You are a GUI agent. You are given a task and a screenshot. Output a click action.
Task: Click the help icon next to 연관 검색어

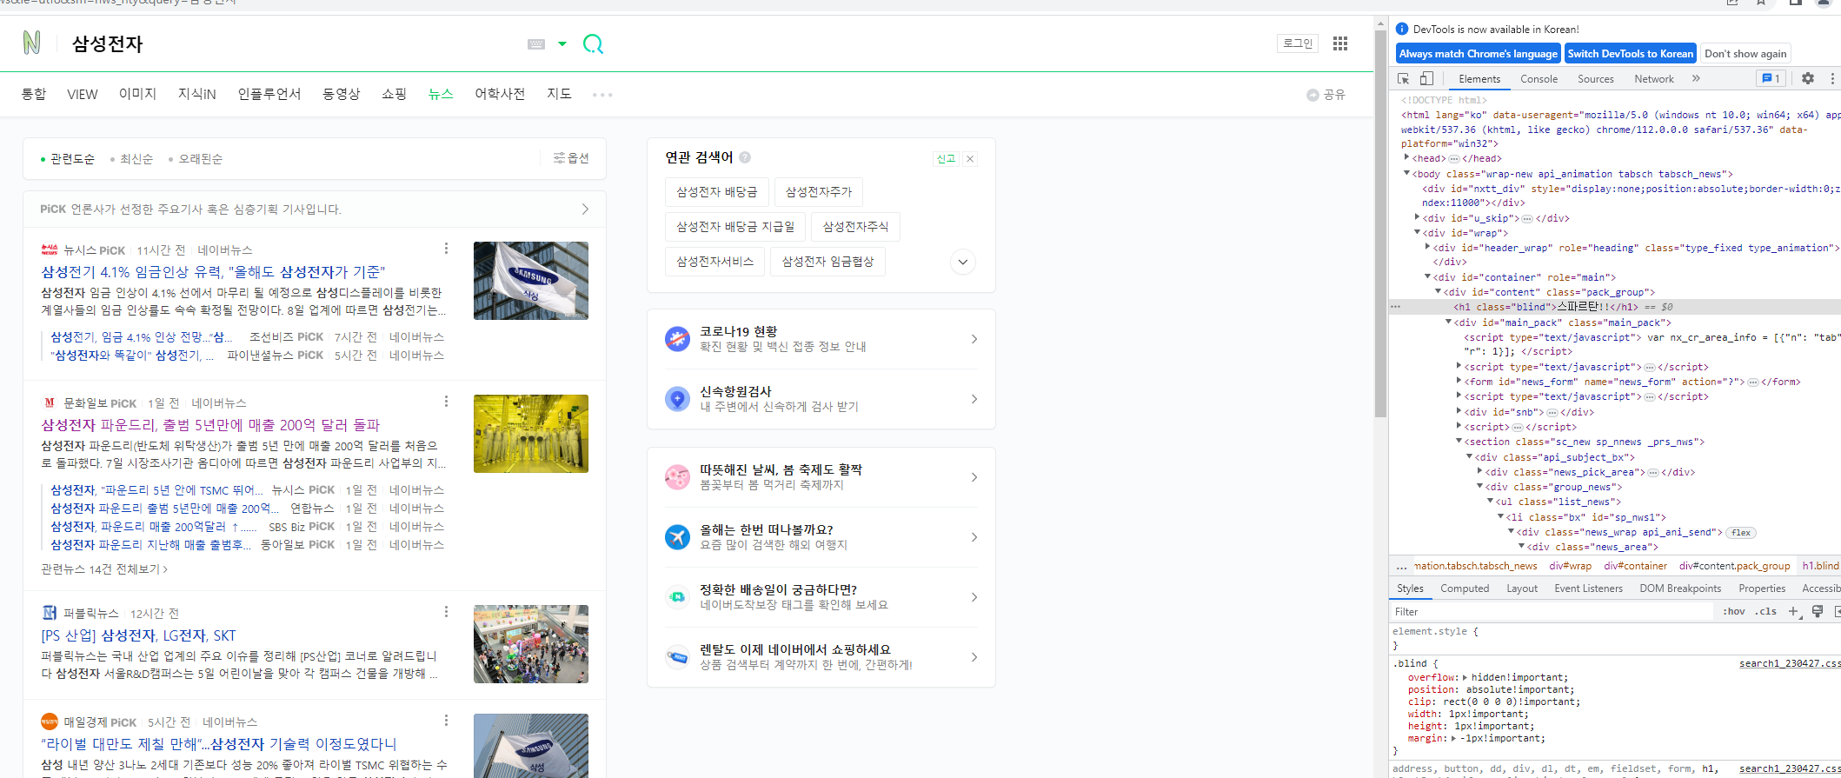[x=745, y=157]
